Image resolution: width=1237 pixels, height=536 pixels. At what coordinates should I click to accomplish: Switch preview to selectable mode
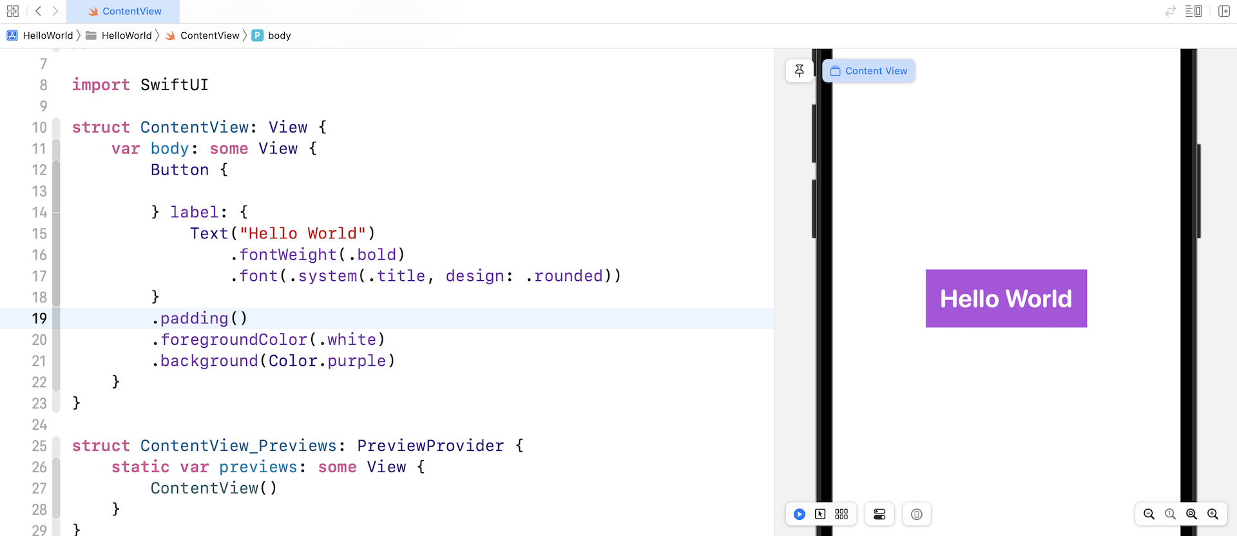click(820, 514)
